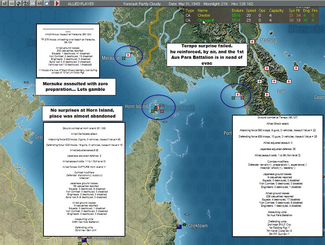Click the Sys damage column header
The width and height of the screenshot is (325, 245).
[x=292, y=10]
